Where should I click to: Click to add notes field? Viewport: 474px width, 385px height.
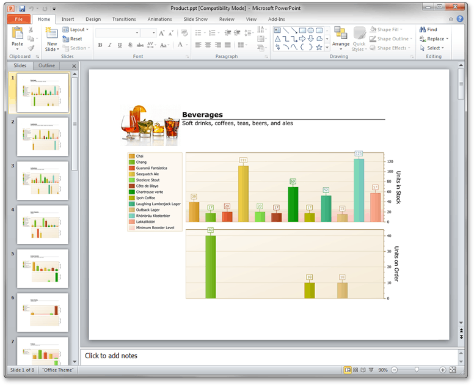pyautogui.click(x=269, y=356)
